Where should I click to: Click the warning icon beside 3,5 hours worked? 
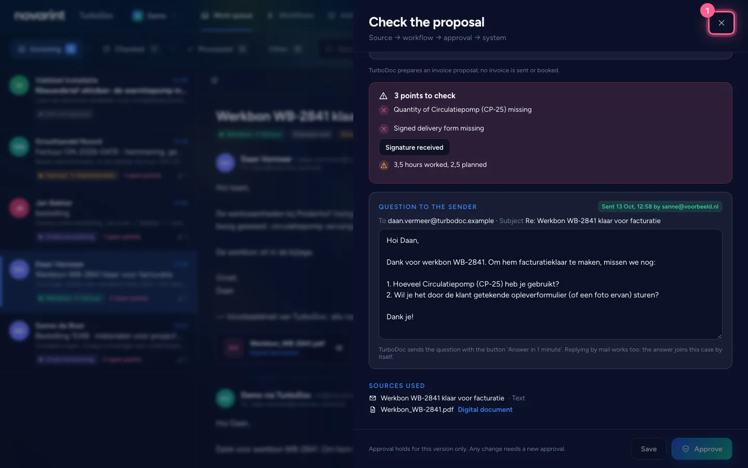384,165
